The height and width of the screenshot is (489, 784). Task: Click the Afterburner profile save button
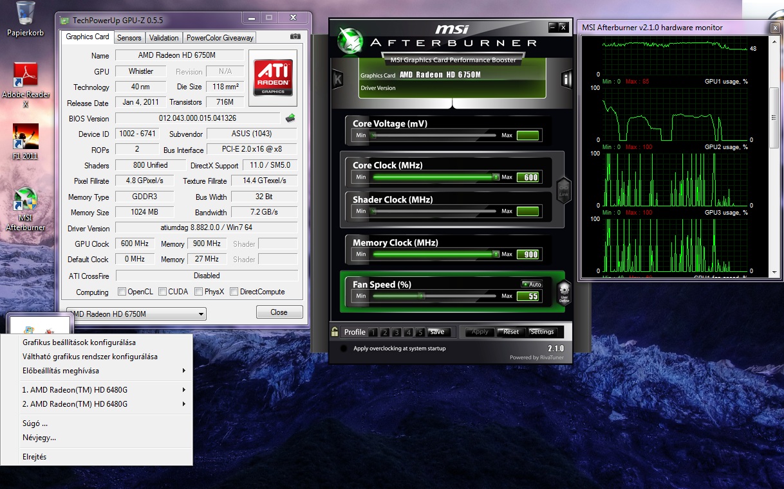coord(438,332)
